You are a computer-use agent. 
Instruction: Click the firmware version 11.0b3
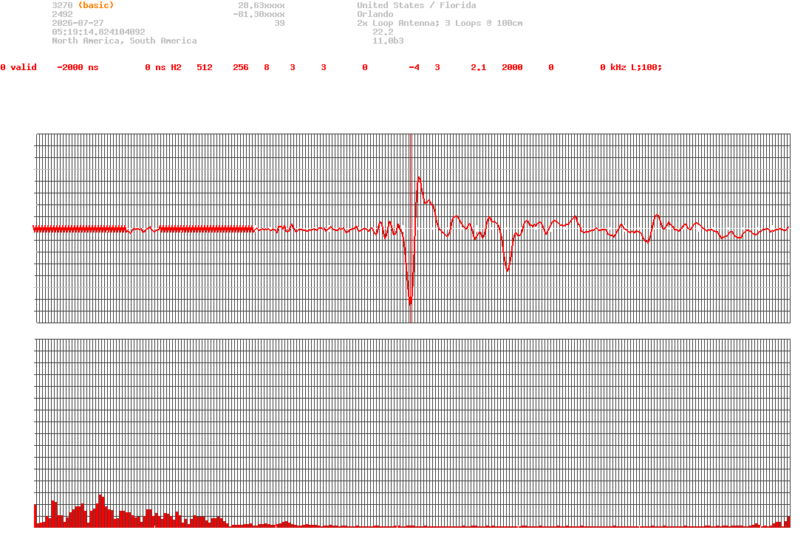pyautogui.click(x=388, y=41)
